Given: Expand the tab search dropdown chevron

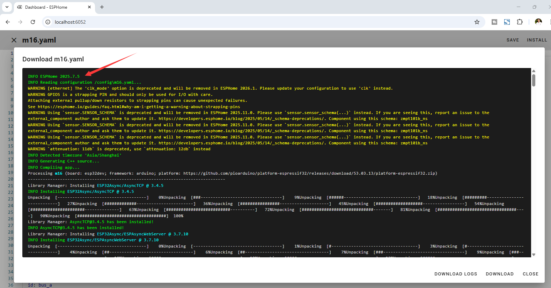Looking at the screenshot, I should tap(7, 7).
